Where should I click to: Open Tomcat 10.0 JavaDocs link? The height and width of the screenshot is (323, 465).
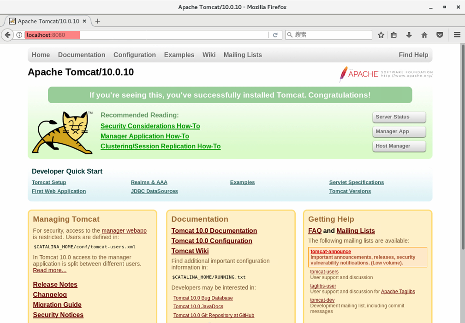[x=198, y=306]
